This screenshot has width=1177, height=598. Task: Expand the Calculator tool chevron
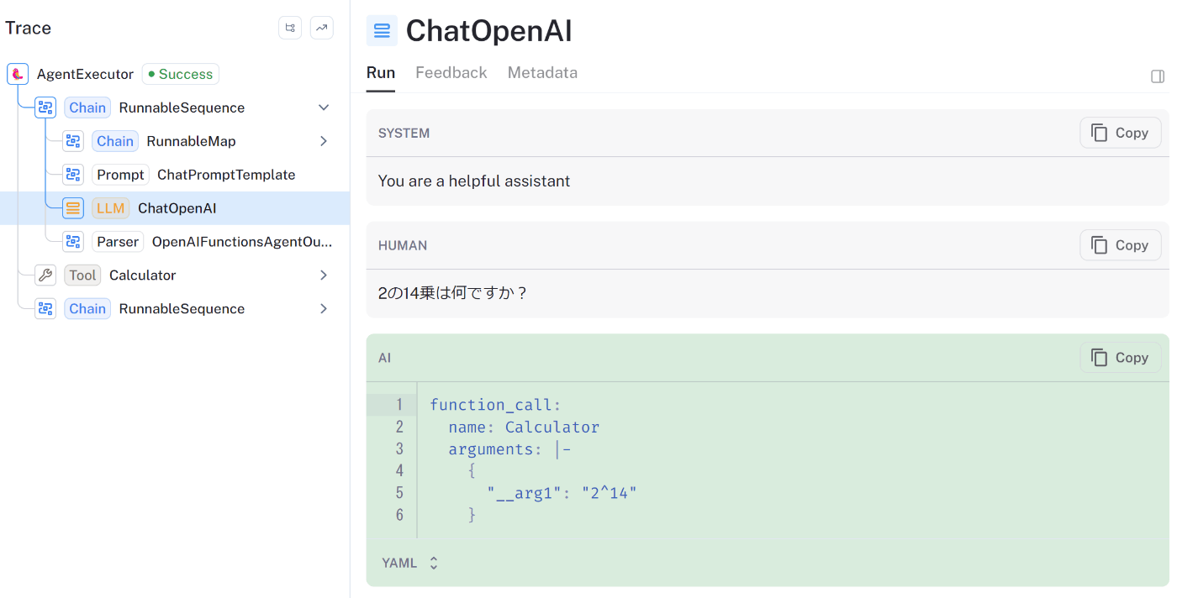pyautogui.click(x=324, y=275)
